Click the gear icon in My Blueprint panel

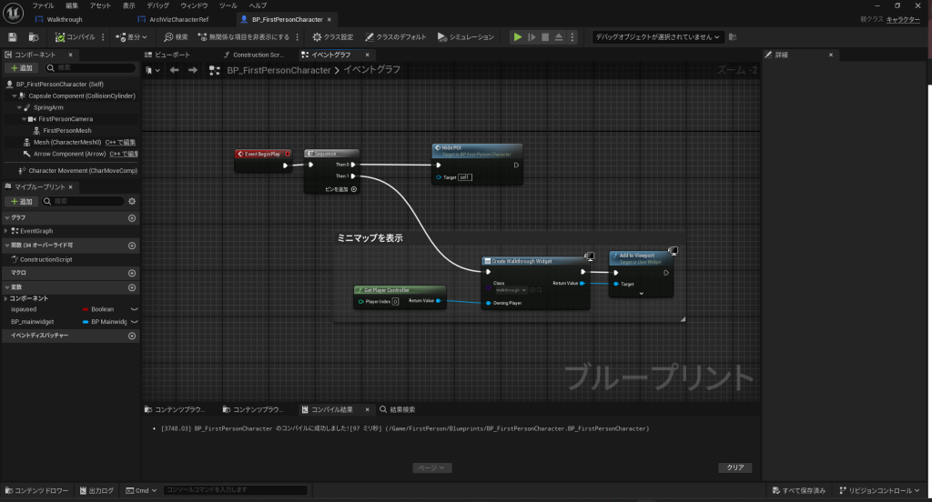pyautogui.click(x=132, y=201)
